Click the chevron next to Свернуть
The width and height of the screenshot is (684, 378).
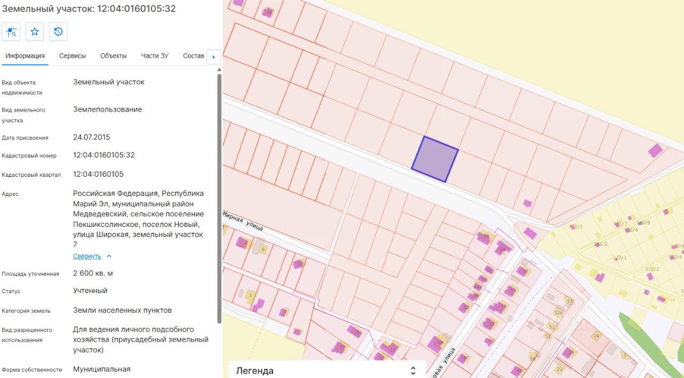point(109,256)
